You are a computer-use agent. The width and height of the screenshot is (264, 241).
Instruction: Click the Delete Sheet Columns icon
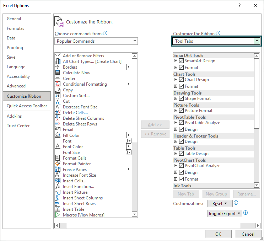pos(58,118)
